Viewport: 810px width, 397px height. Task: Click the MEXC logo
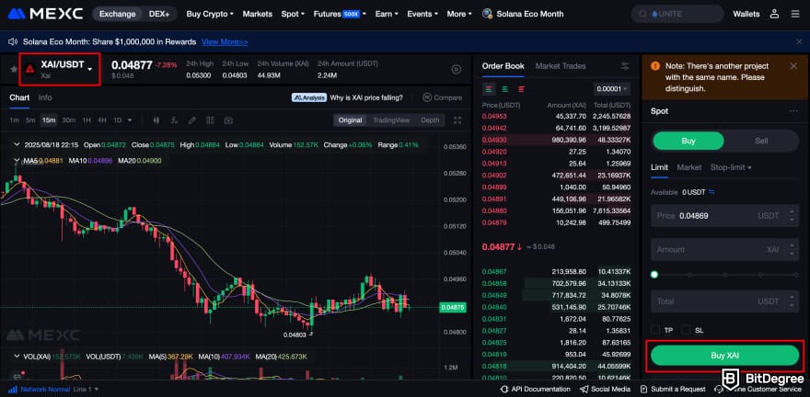[x=45, y=14]
